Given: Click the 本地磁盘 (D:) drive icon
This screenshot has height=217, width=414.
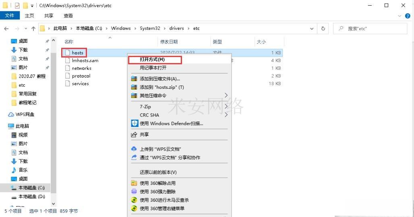Looking at the screenshot, I should coord(14,197).
